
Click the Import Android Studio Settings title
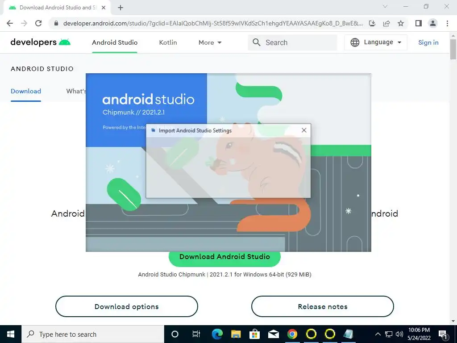click(x=195, y=130)
